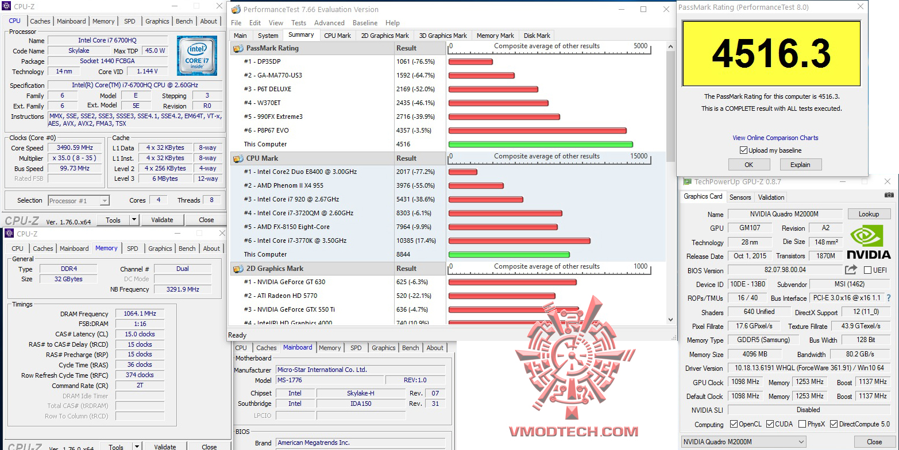Click the 4516.3 score display
899x450 pixels.
pyautogui.click(x=771, y=53)
